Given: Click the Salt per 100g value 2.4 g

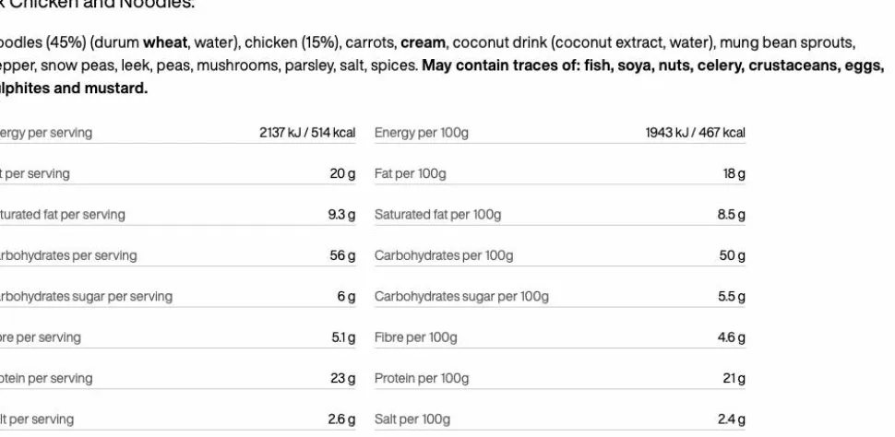Looking at the screenshot, I should 732,419.
